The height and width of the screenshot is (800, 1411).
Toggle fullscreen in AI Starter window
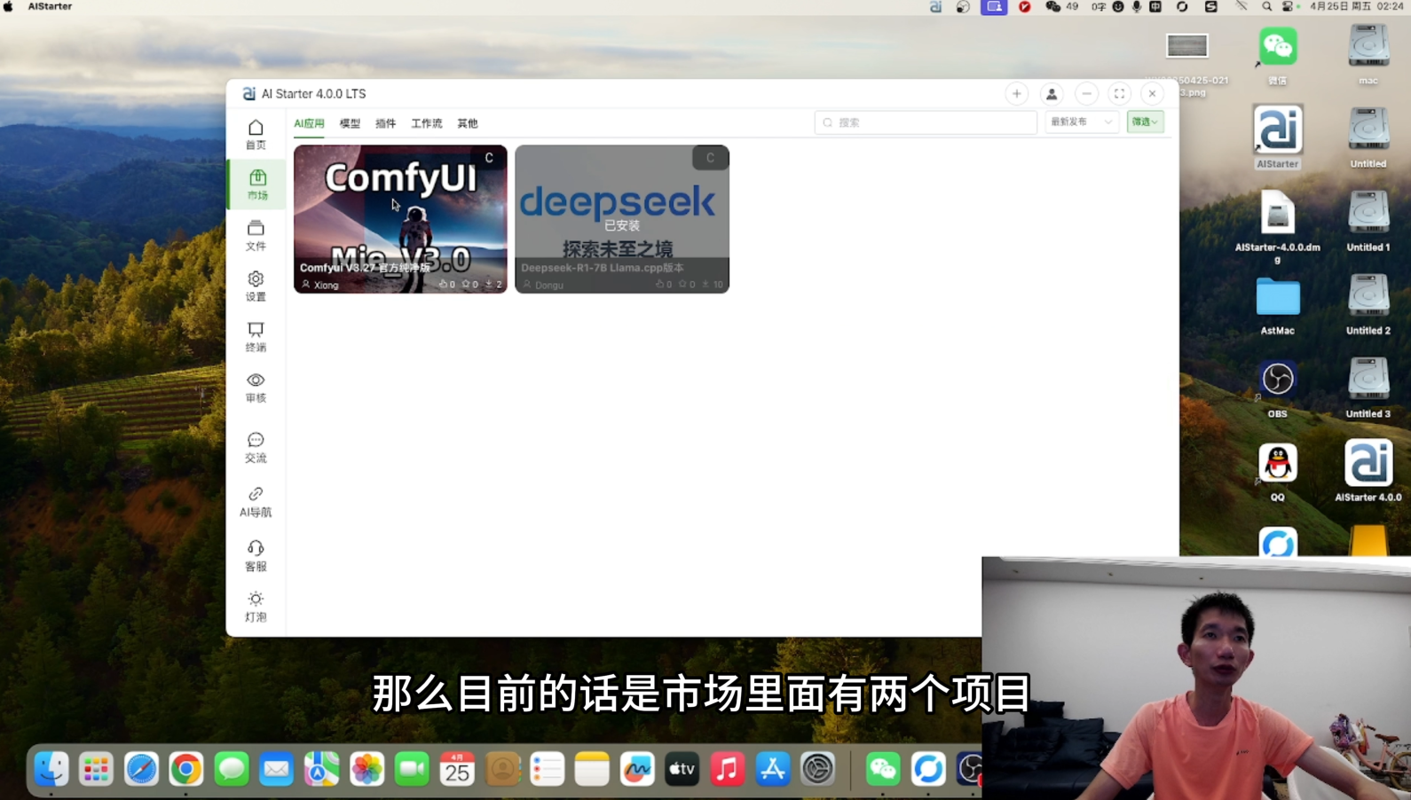tap(1120, 94)
